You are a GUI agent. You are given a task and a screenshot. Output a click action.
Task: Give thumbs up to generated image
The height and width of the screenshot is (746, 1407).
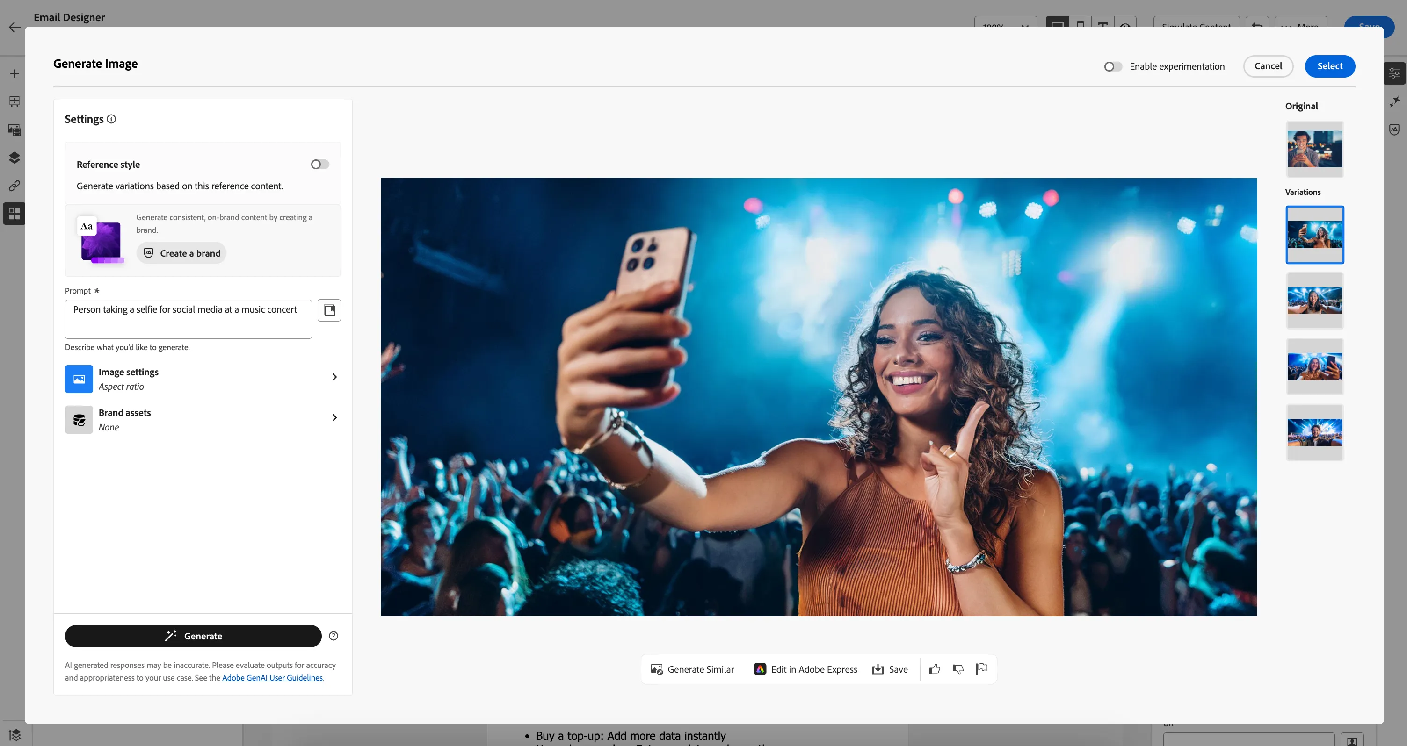pyautogui.click(x=935, y=669)
